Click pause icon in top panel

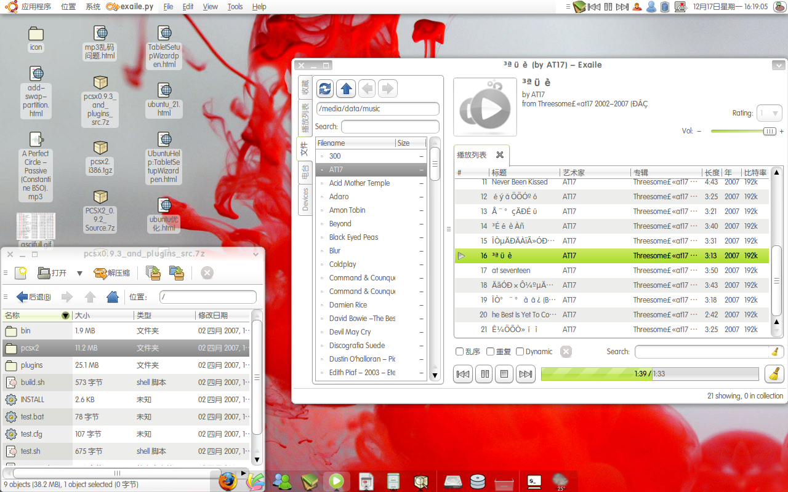point(608,7)
